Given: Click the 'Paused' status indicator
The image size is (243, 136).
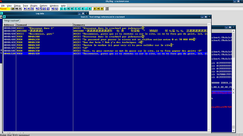Looking at the screenshot, I should 5,9.
